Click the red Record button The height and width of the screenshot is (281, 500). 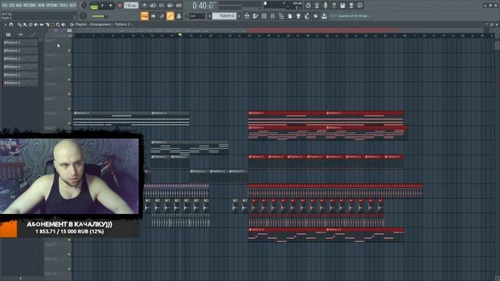120,5
